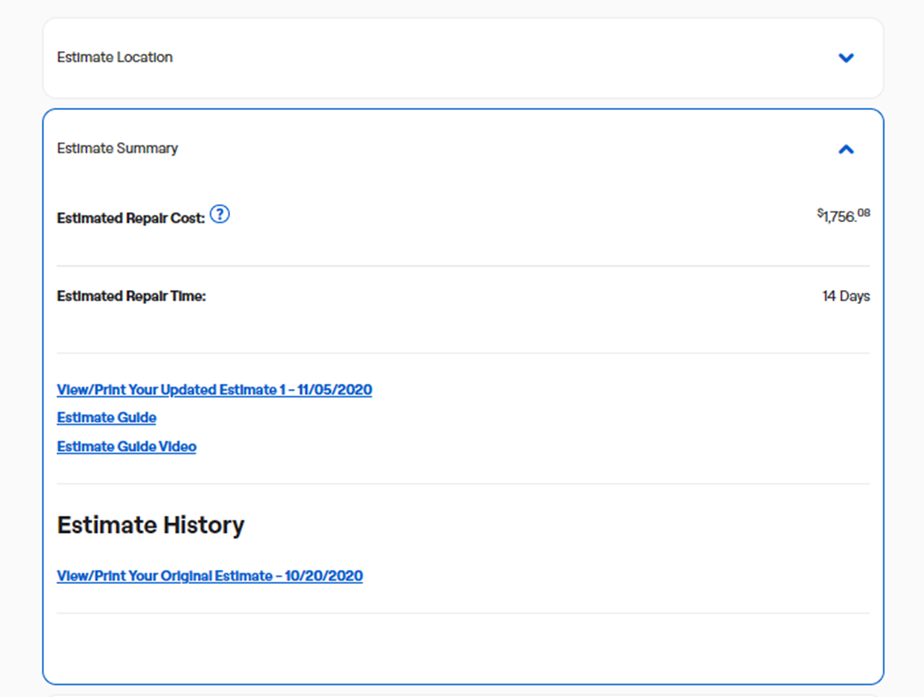Click the divider line below Estimated Repair Cost

point(463,266)
